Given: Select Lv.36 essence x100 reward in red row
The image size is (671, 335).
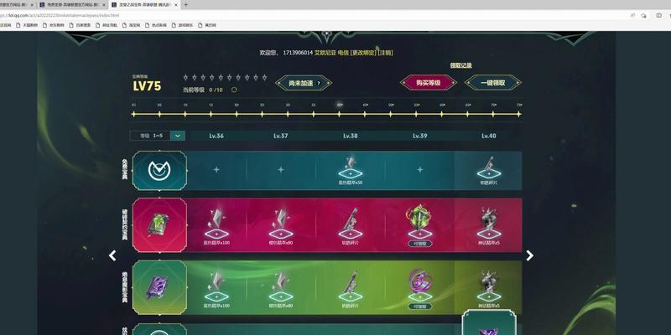Looking at the screenshot, I should pos(216,227).
